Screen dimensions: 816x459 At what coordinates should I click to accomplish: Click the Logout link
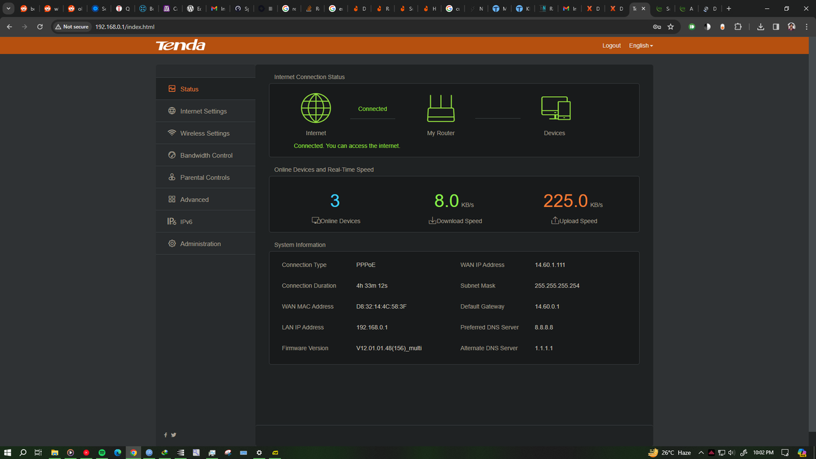pos(611,46)
